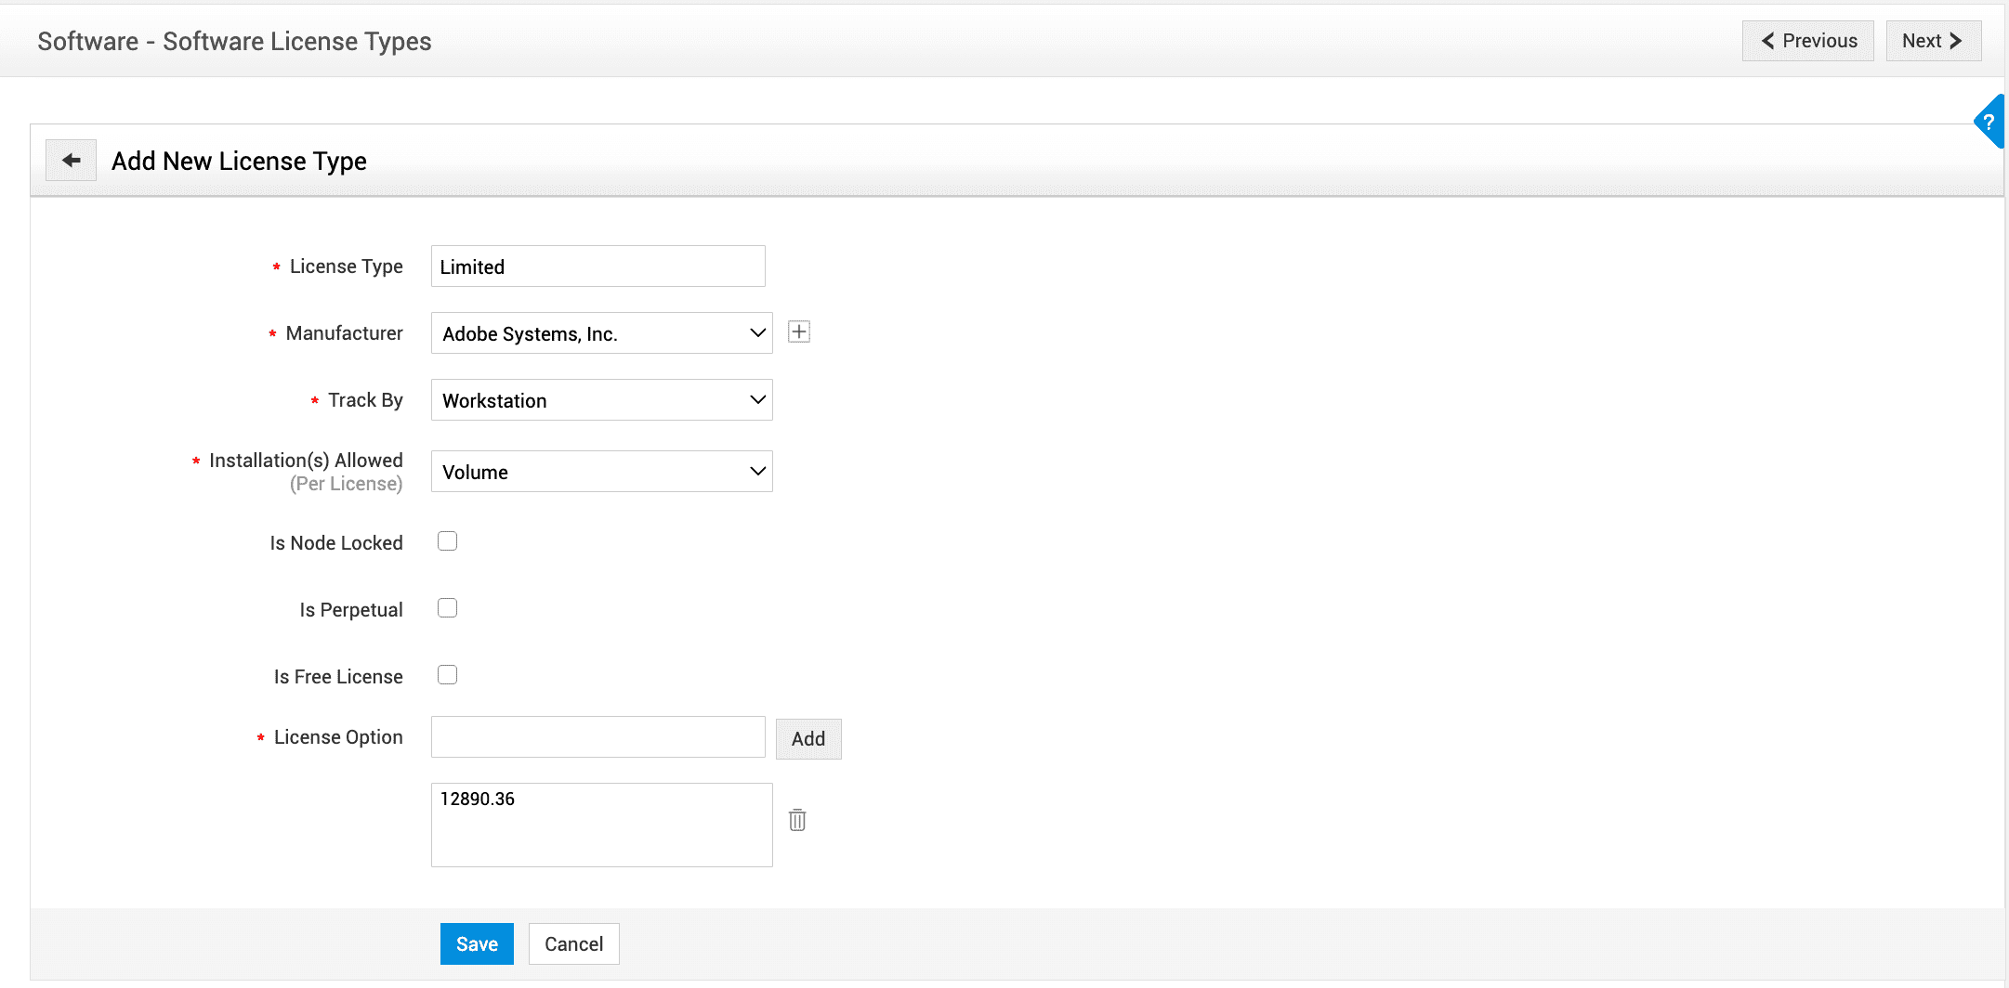Go to the Next page

point(1933,41)
